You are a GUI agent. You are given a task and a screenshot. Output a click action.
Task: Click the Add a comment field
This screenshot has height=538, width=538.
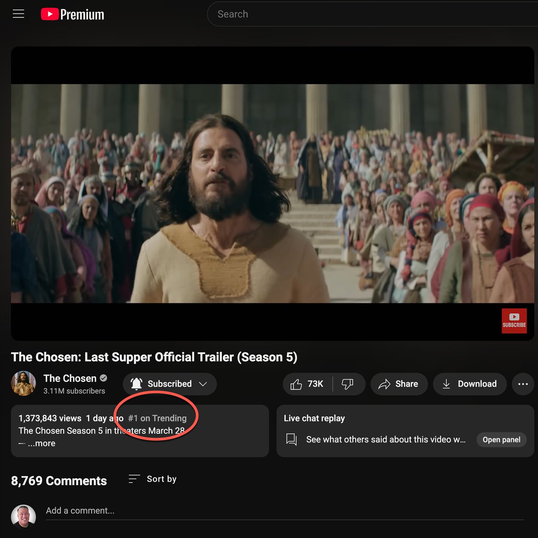285,511
